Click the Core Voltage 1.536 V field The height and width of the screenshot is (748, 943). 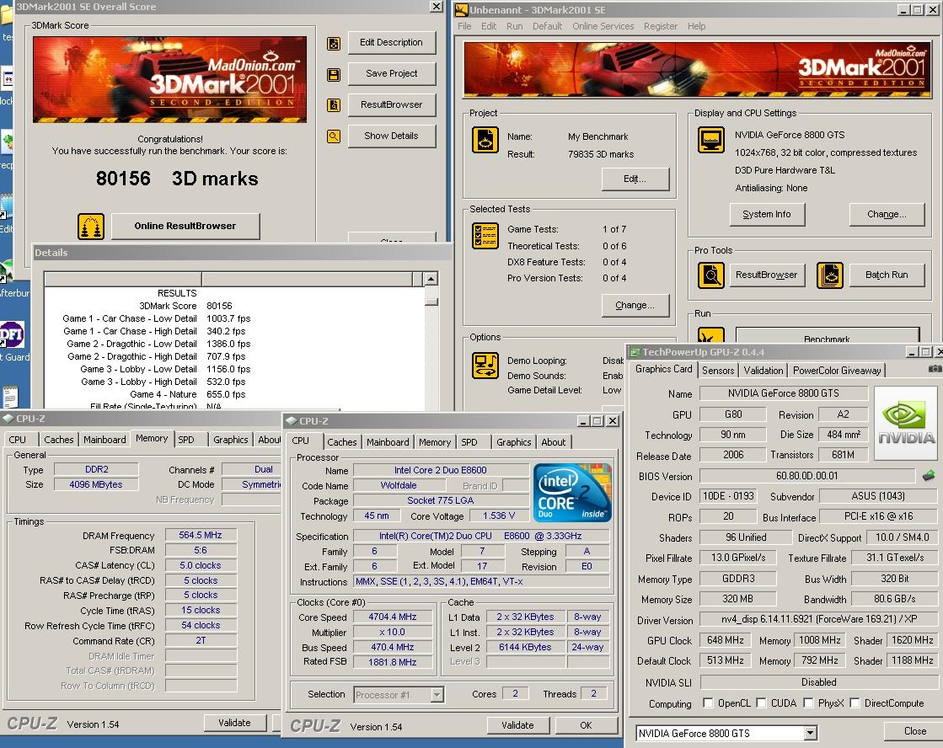pyautogui.click(x=499, y=516)
